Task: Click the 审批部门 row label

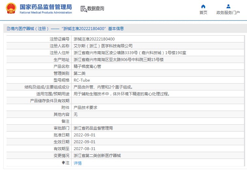Action: pyautogui.click(x=62, y=128)
